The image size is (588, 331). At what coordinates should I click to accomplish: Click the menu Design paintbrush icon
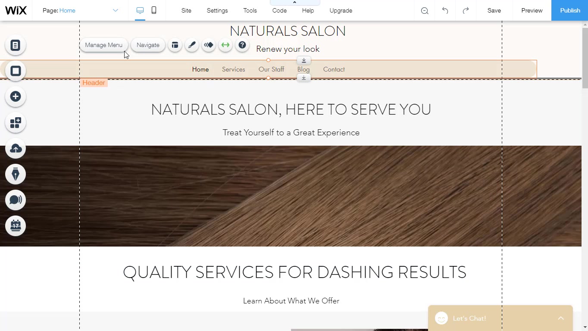click(192, 45)
